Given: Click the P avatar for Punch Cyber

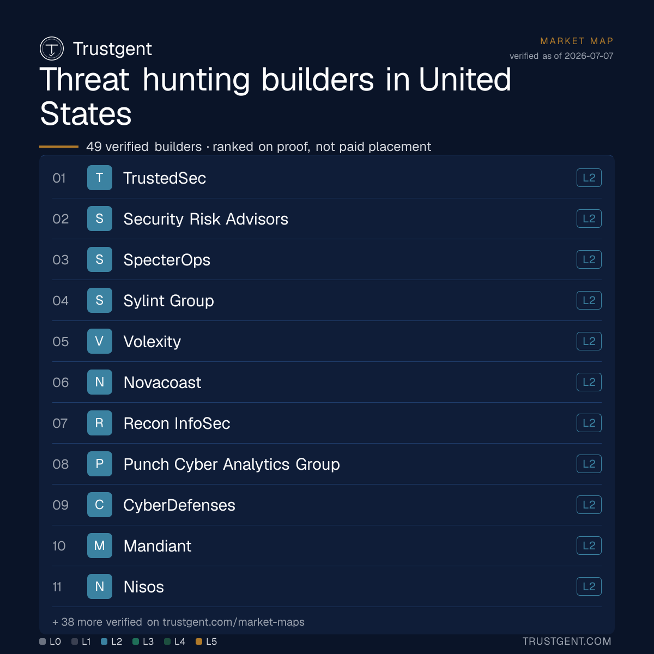Looking at the screenshot, I should (x=100, y=464).
